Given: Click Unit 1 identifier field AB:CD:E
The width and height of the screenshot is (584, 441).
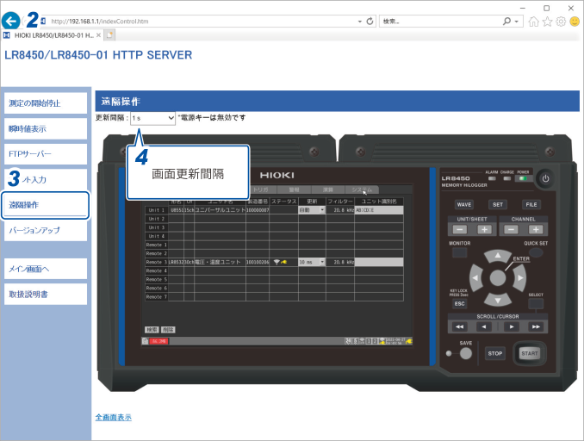Looking at the screenshot, I should click(x=379, y=210).
